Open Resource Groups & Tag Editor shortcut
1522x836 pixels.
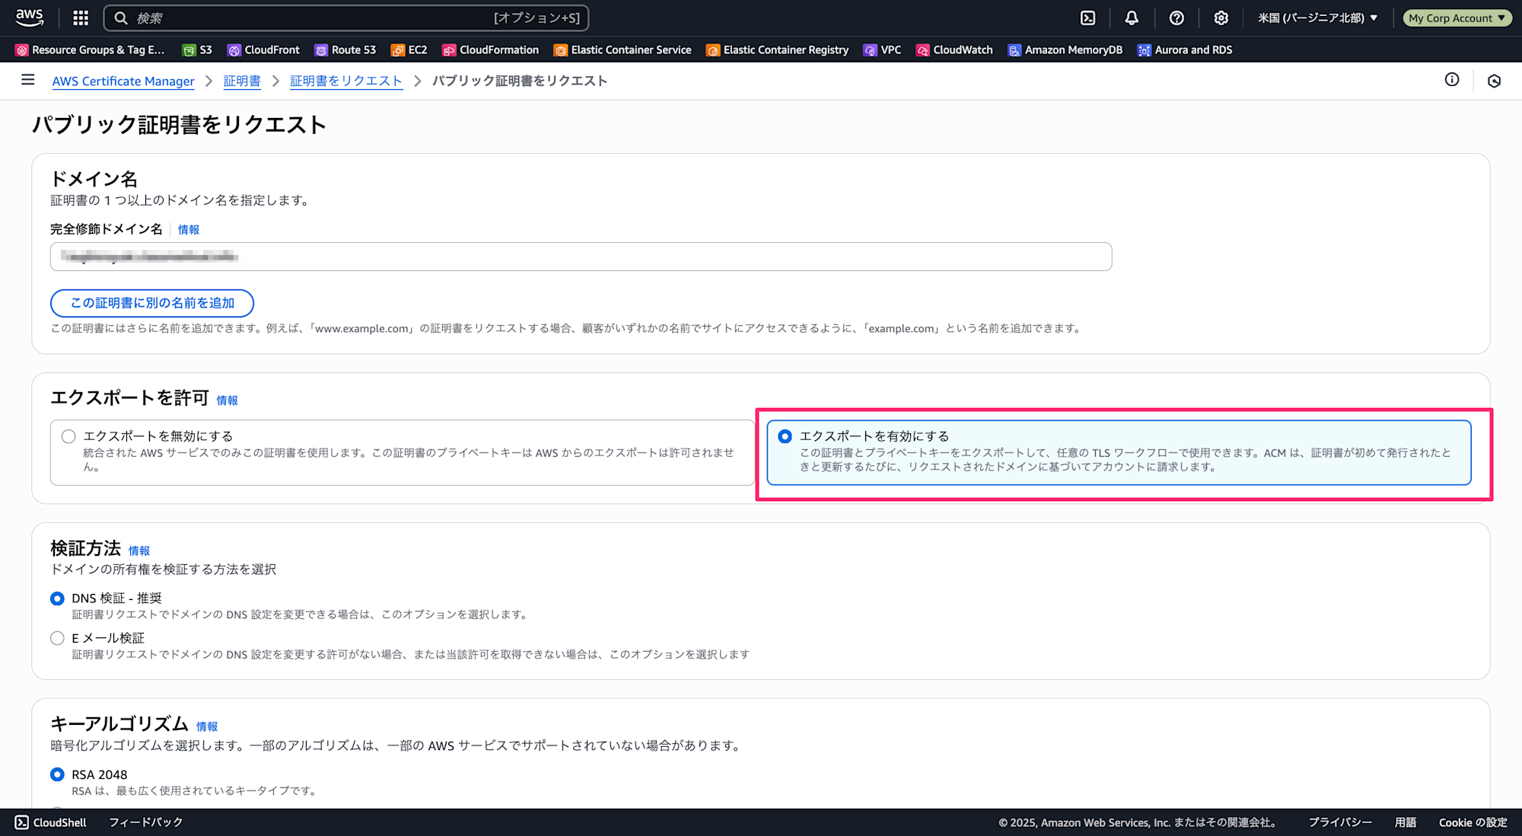click(x=91, y=50)
